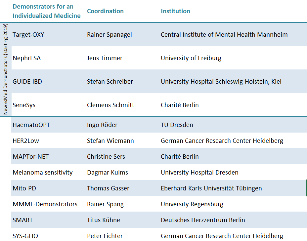The height and width of the screenshot is (241, 307).
Task: Select the vertical New e:Med Demonstrators label
Action: (x=6, y=69)
